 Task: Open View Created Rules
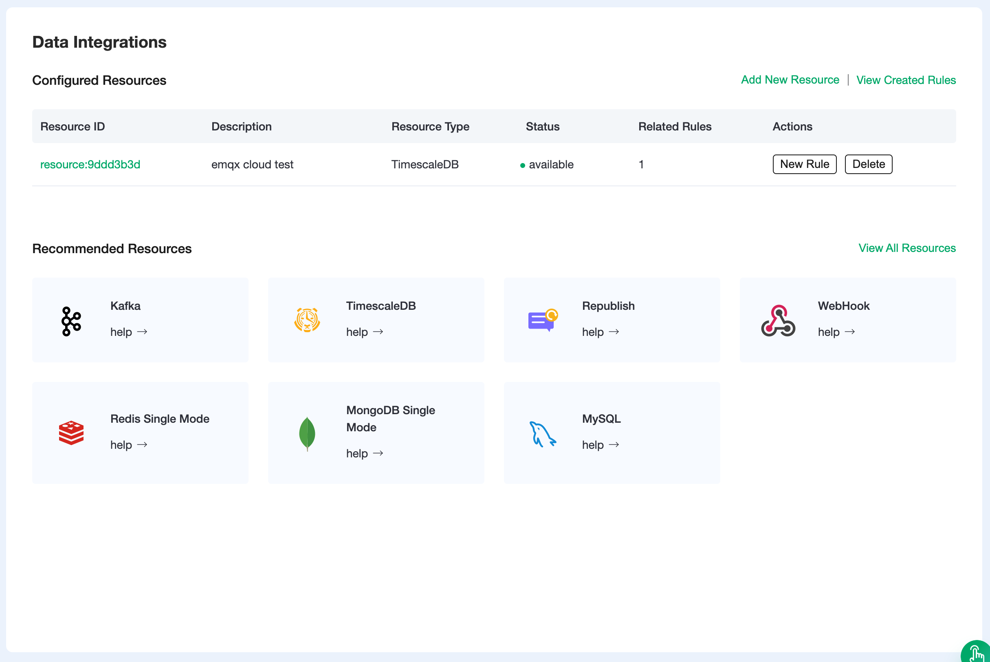coord(906,80)
